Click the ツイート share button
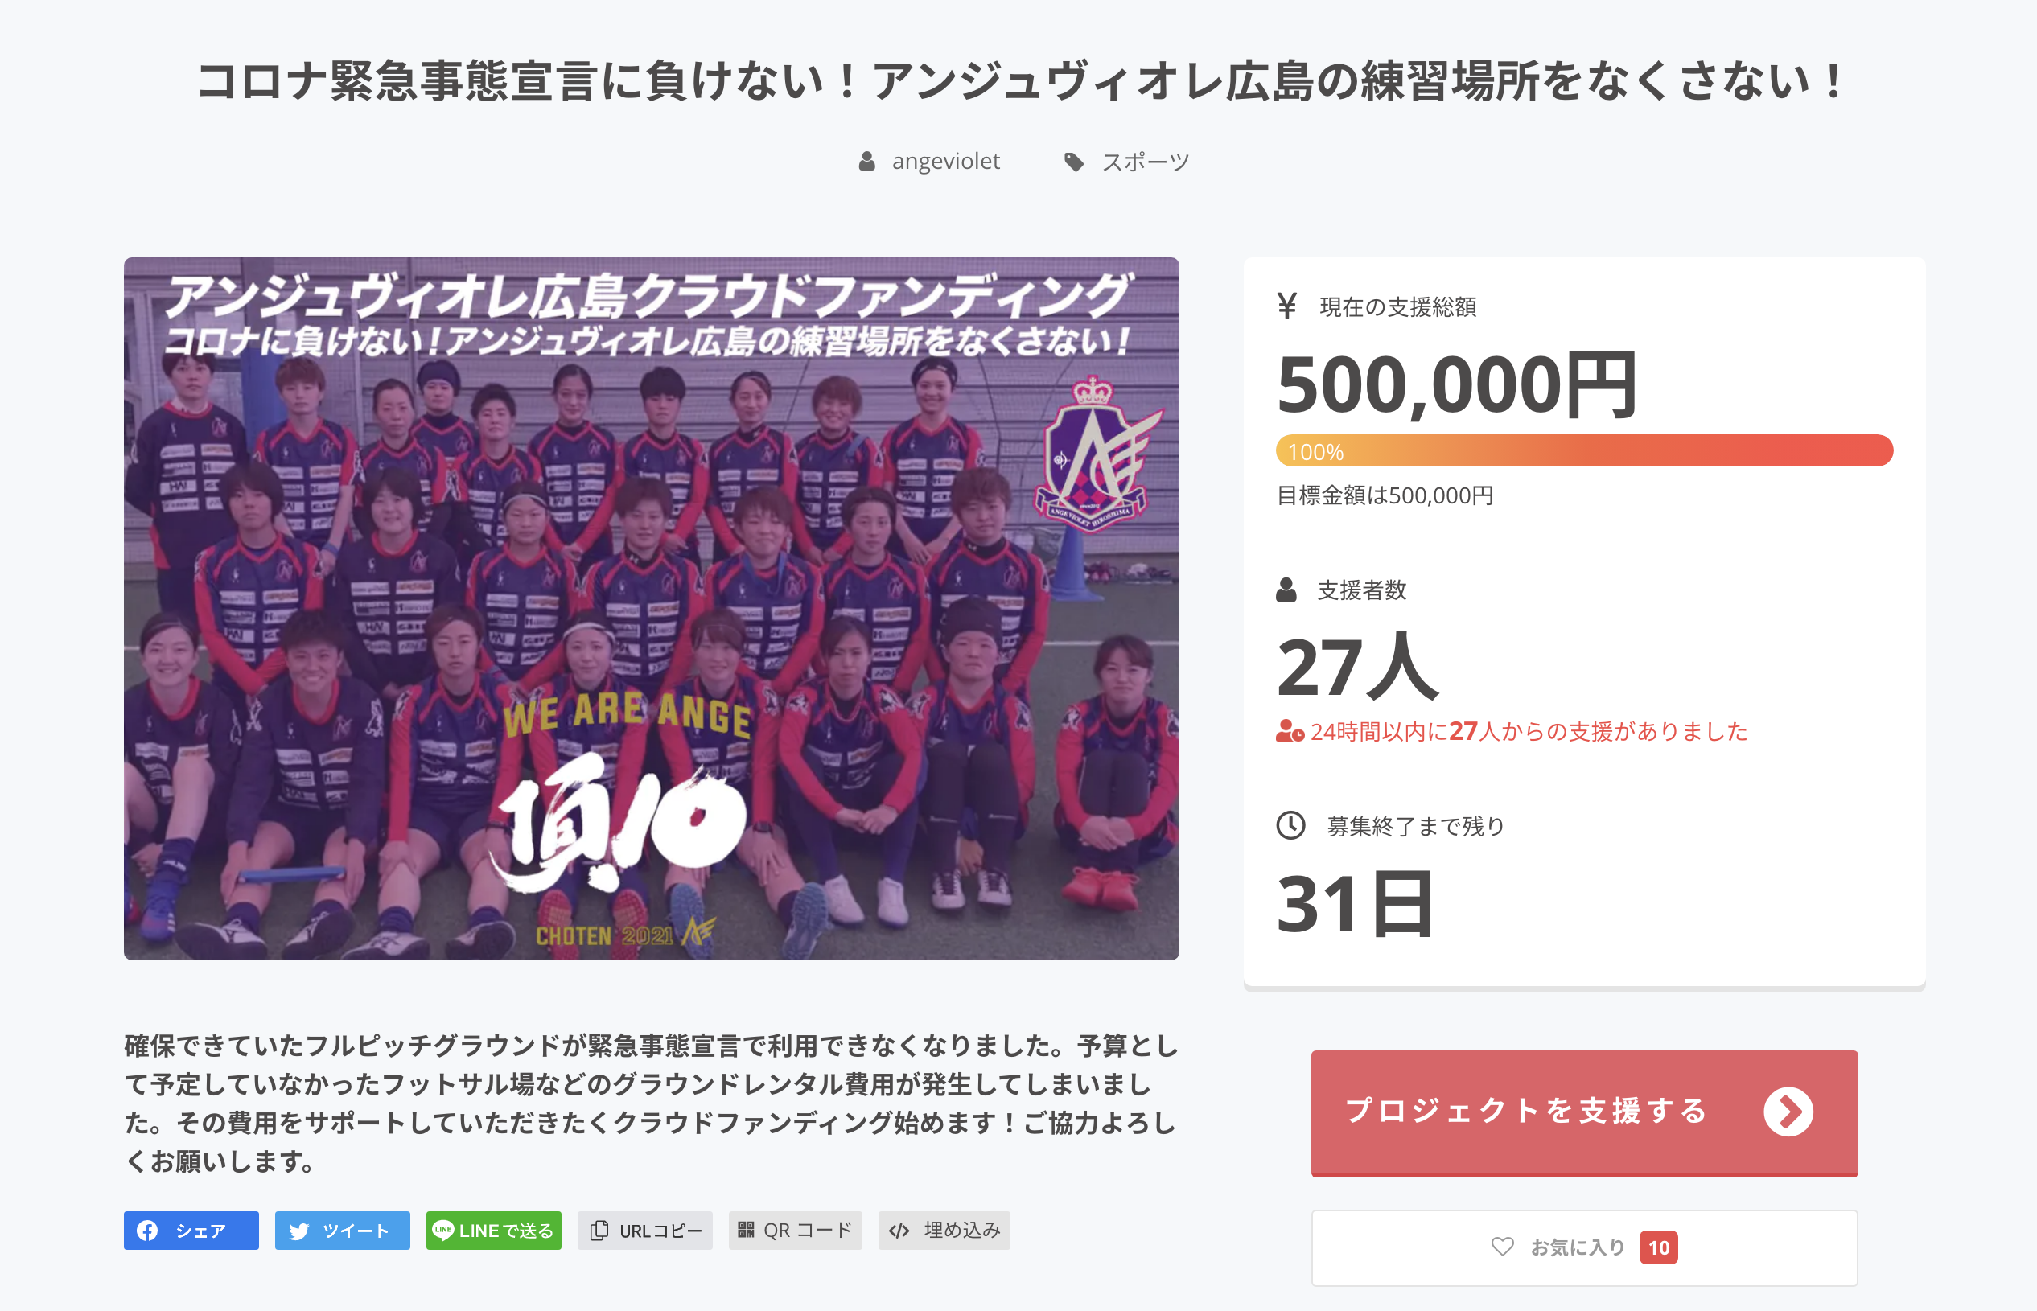Image resolution: width=2037 pixels, height=1311 pixels. pyautogui.click(x=343, y=1230)
